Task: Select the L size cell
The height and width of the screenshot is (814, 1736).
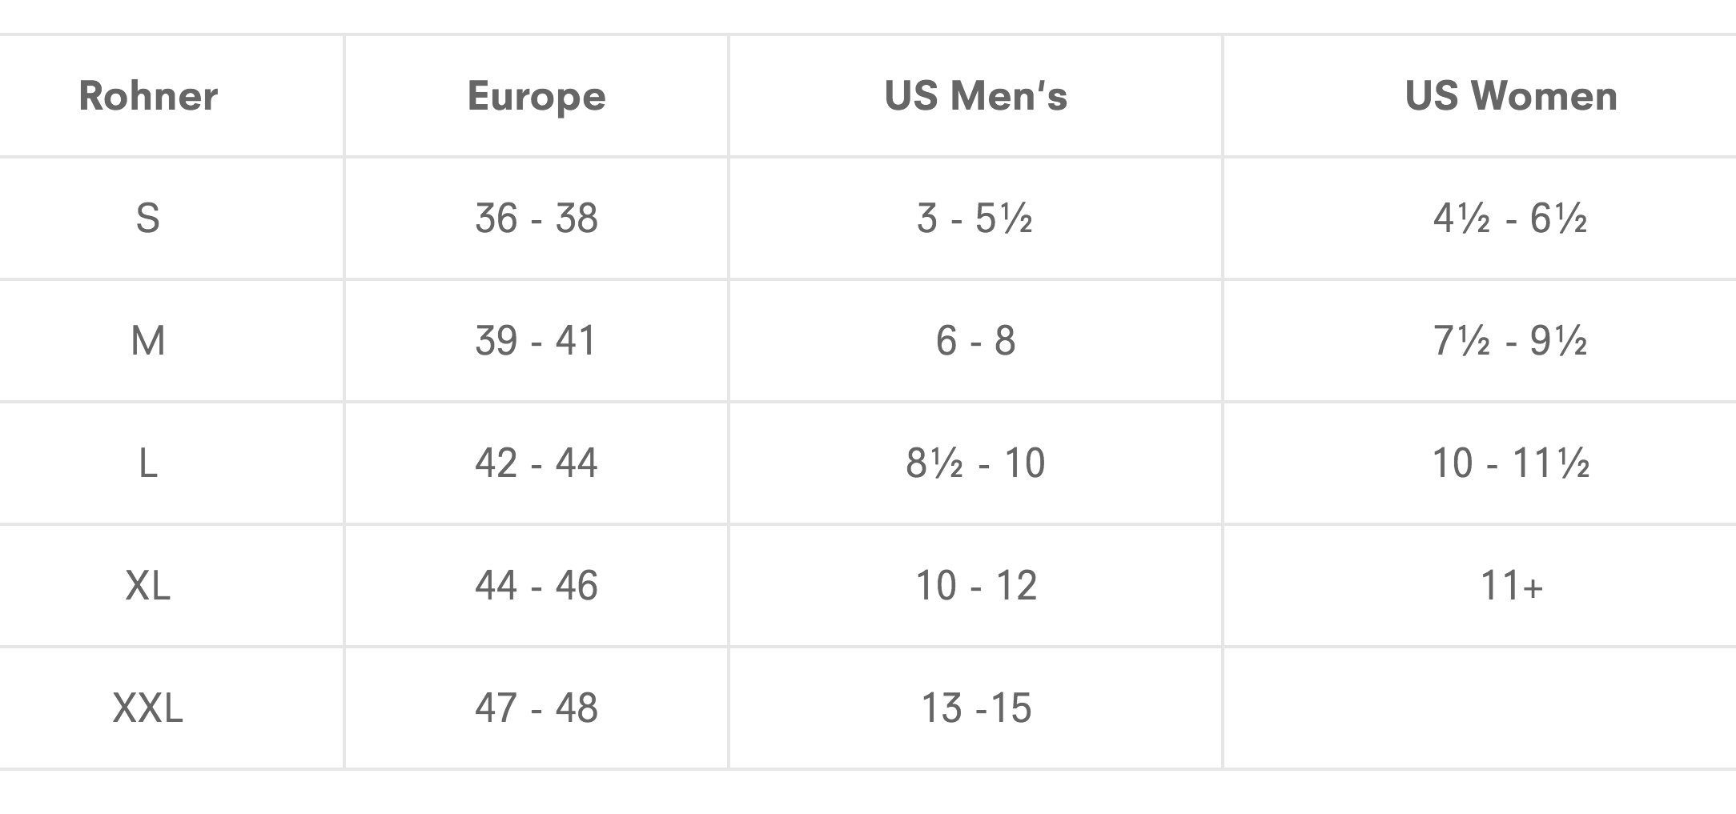Action: point(148,463)
